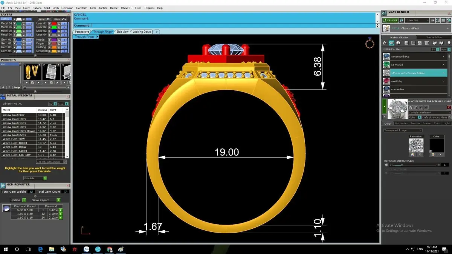Select the ring metal material category icon
The height and width of the screenshot is (254, 452).
click(385, 43)
